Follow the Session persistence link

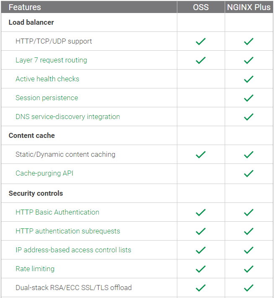click(47, 98)
